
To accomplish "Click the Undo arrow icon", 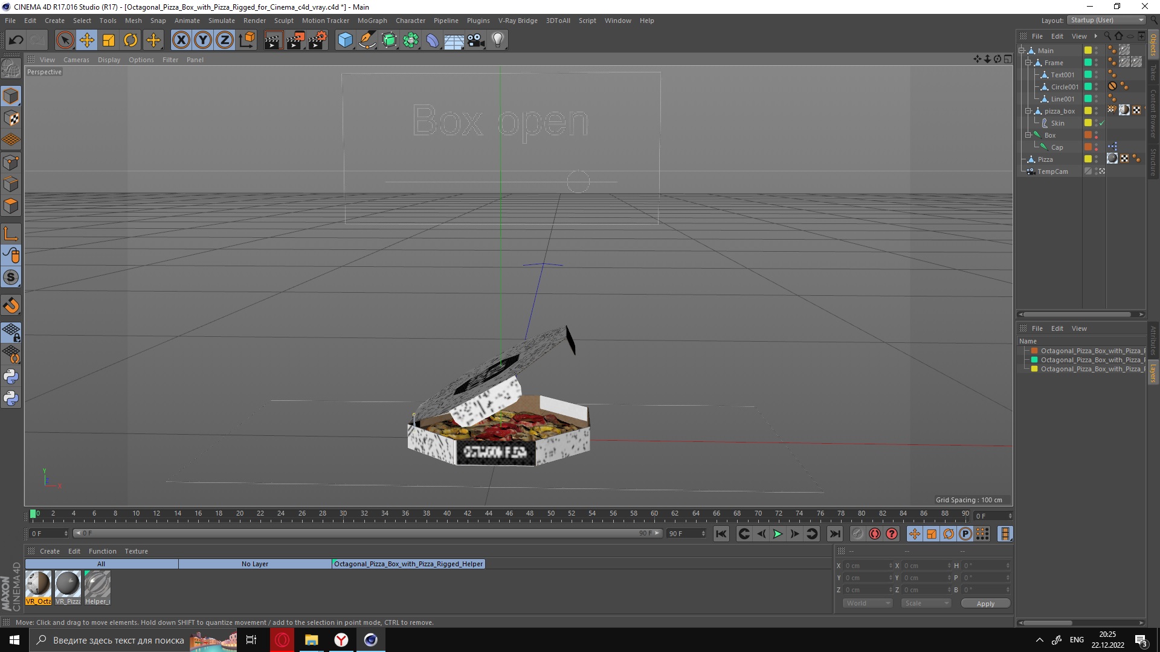I will click(16, 40).
